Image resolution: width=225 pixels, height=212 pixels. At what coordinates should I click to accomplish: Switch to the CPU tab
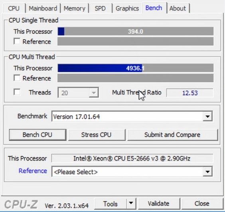tap(14, 8)
